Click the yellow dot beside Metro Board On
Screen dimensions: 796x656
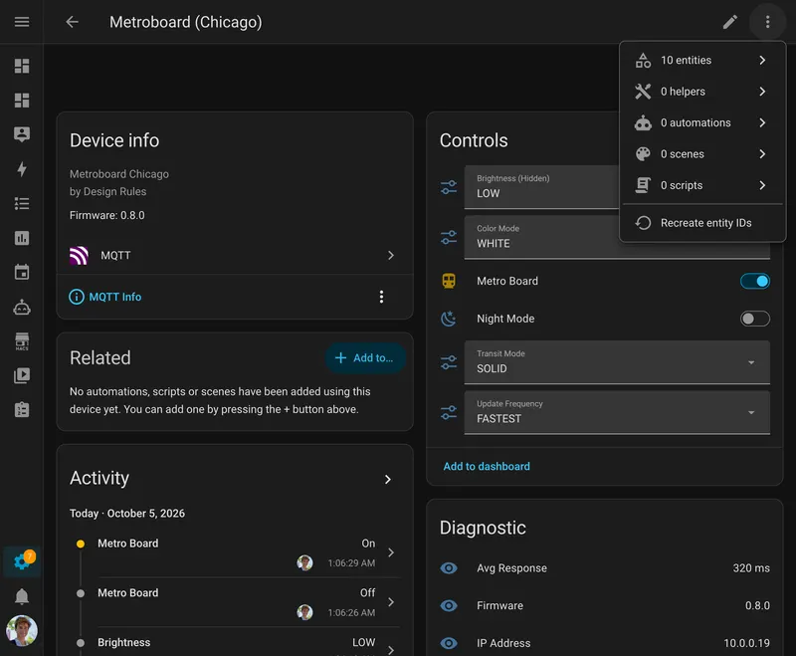coord(81,544)
